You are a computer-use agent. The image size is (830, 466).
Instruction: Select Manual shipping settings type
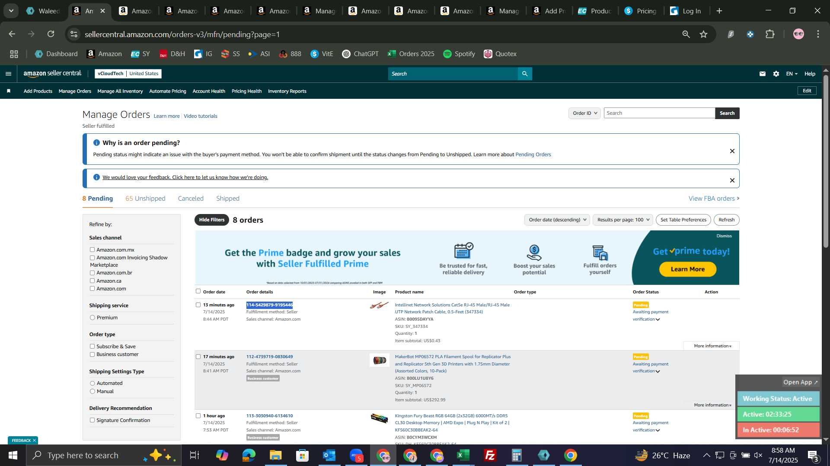pyautogui.click(x=92, y=391)
